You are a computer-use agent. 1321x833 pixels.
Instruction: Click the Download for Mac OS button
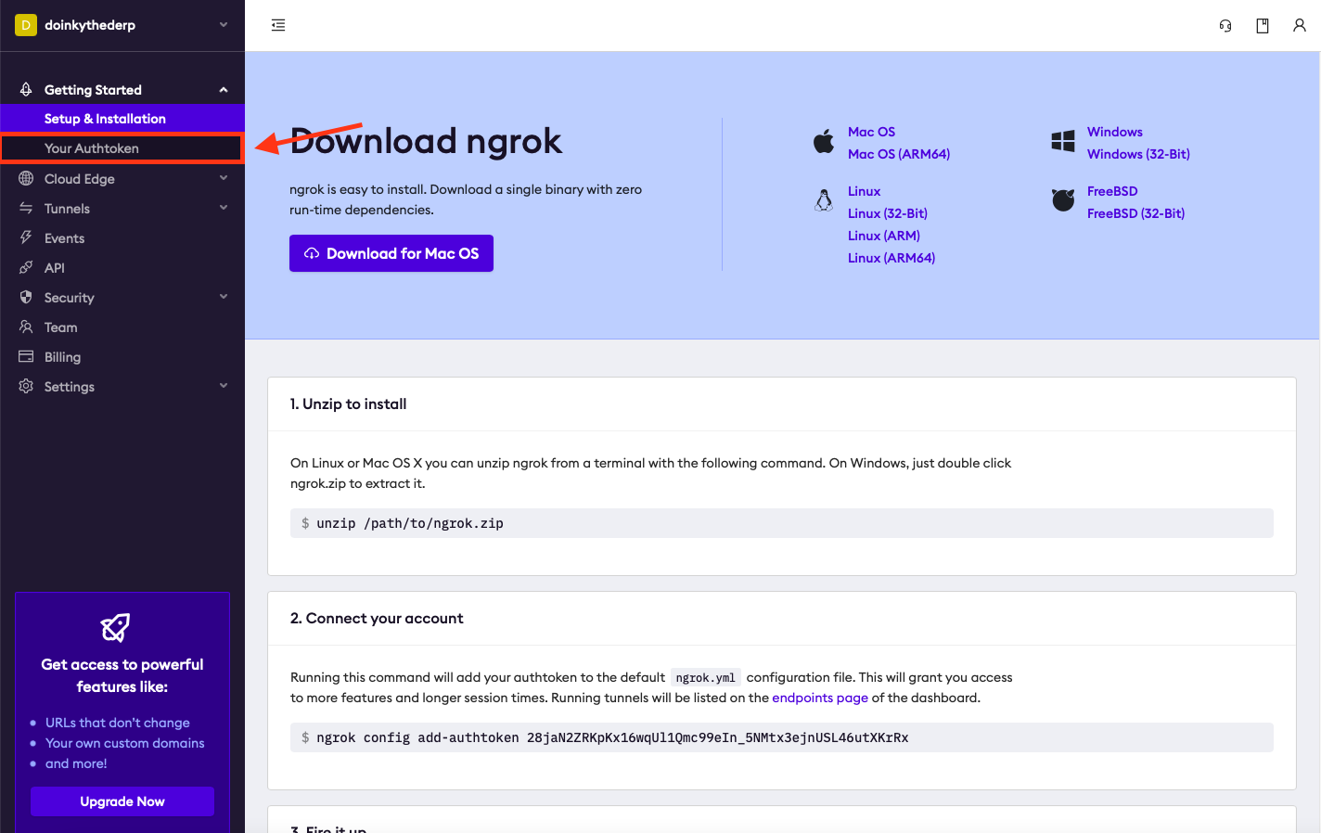(391, 253)
